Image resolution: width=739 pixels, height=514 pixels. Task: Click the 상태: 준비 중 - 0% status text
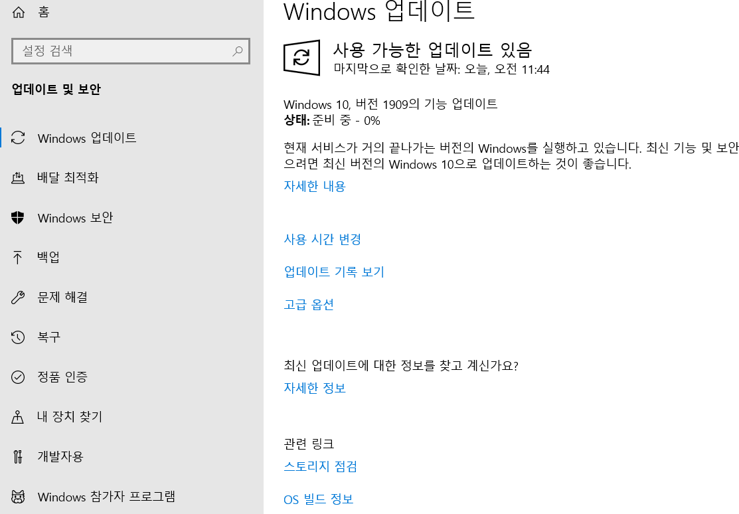332,120
